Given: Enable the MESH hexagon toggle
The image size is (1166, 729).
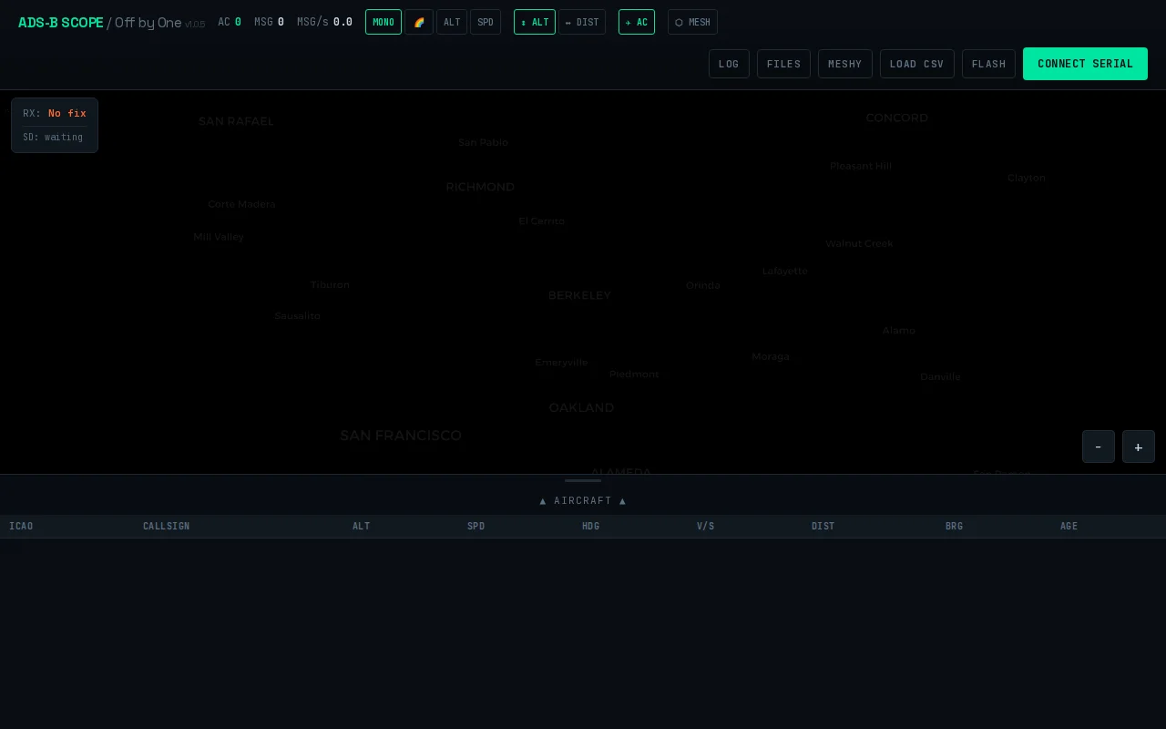Looking at the screenshot, I should tap(692, 22).
